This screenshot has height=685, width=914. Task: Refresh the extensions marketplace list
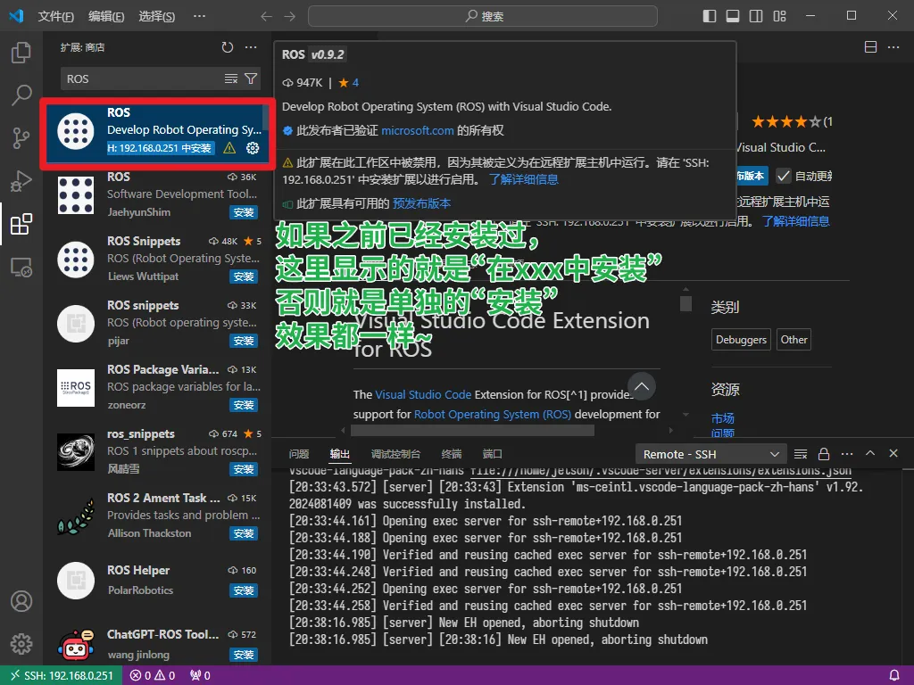228,47
